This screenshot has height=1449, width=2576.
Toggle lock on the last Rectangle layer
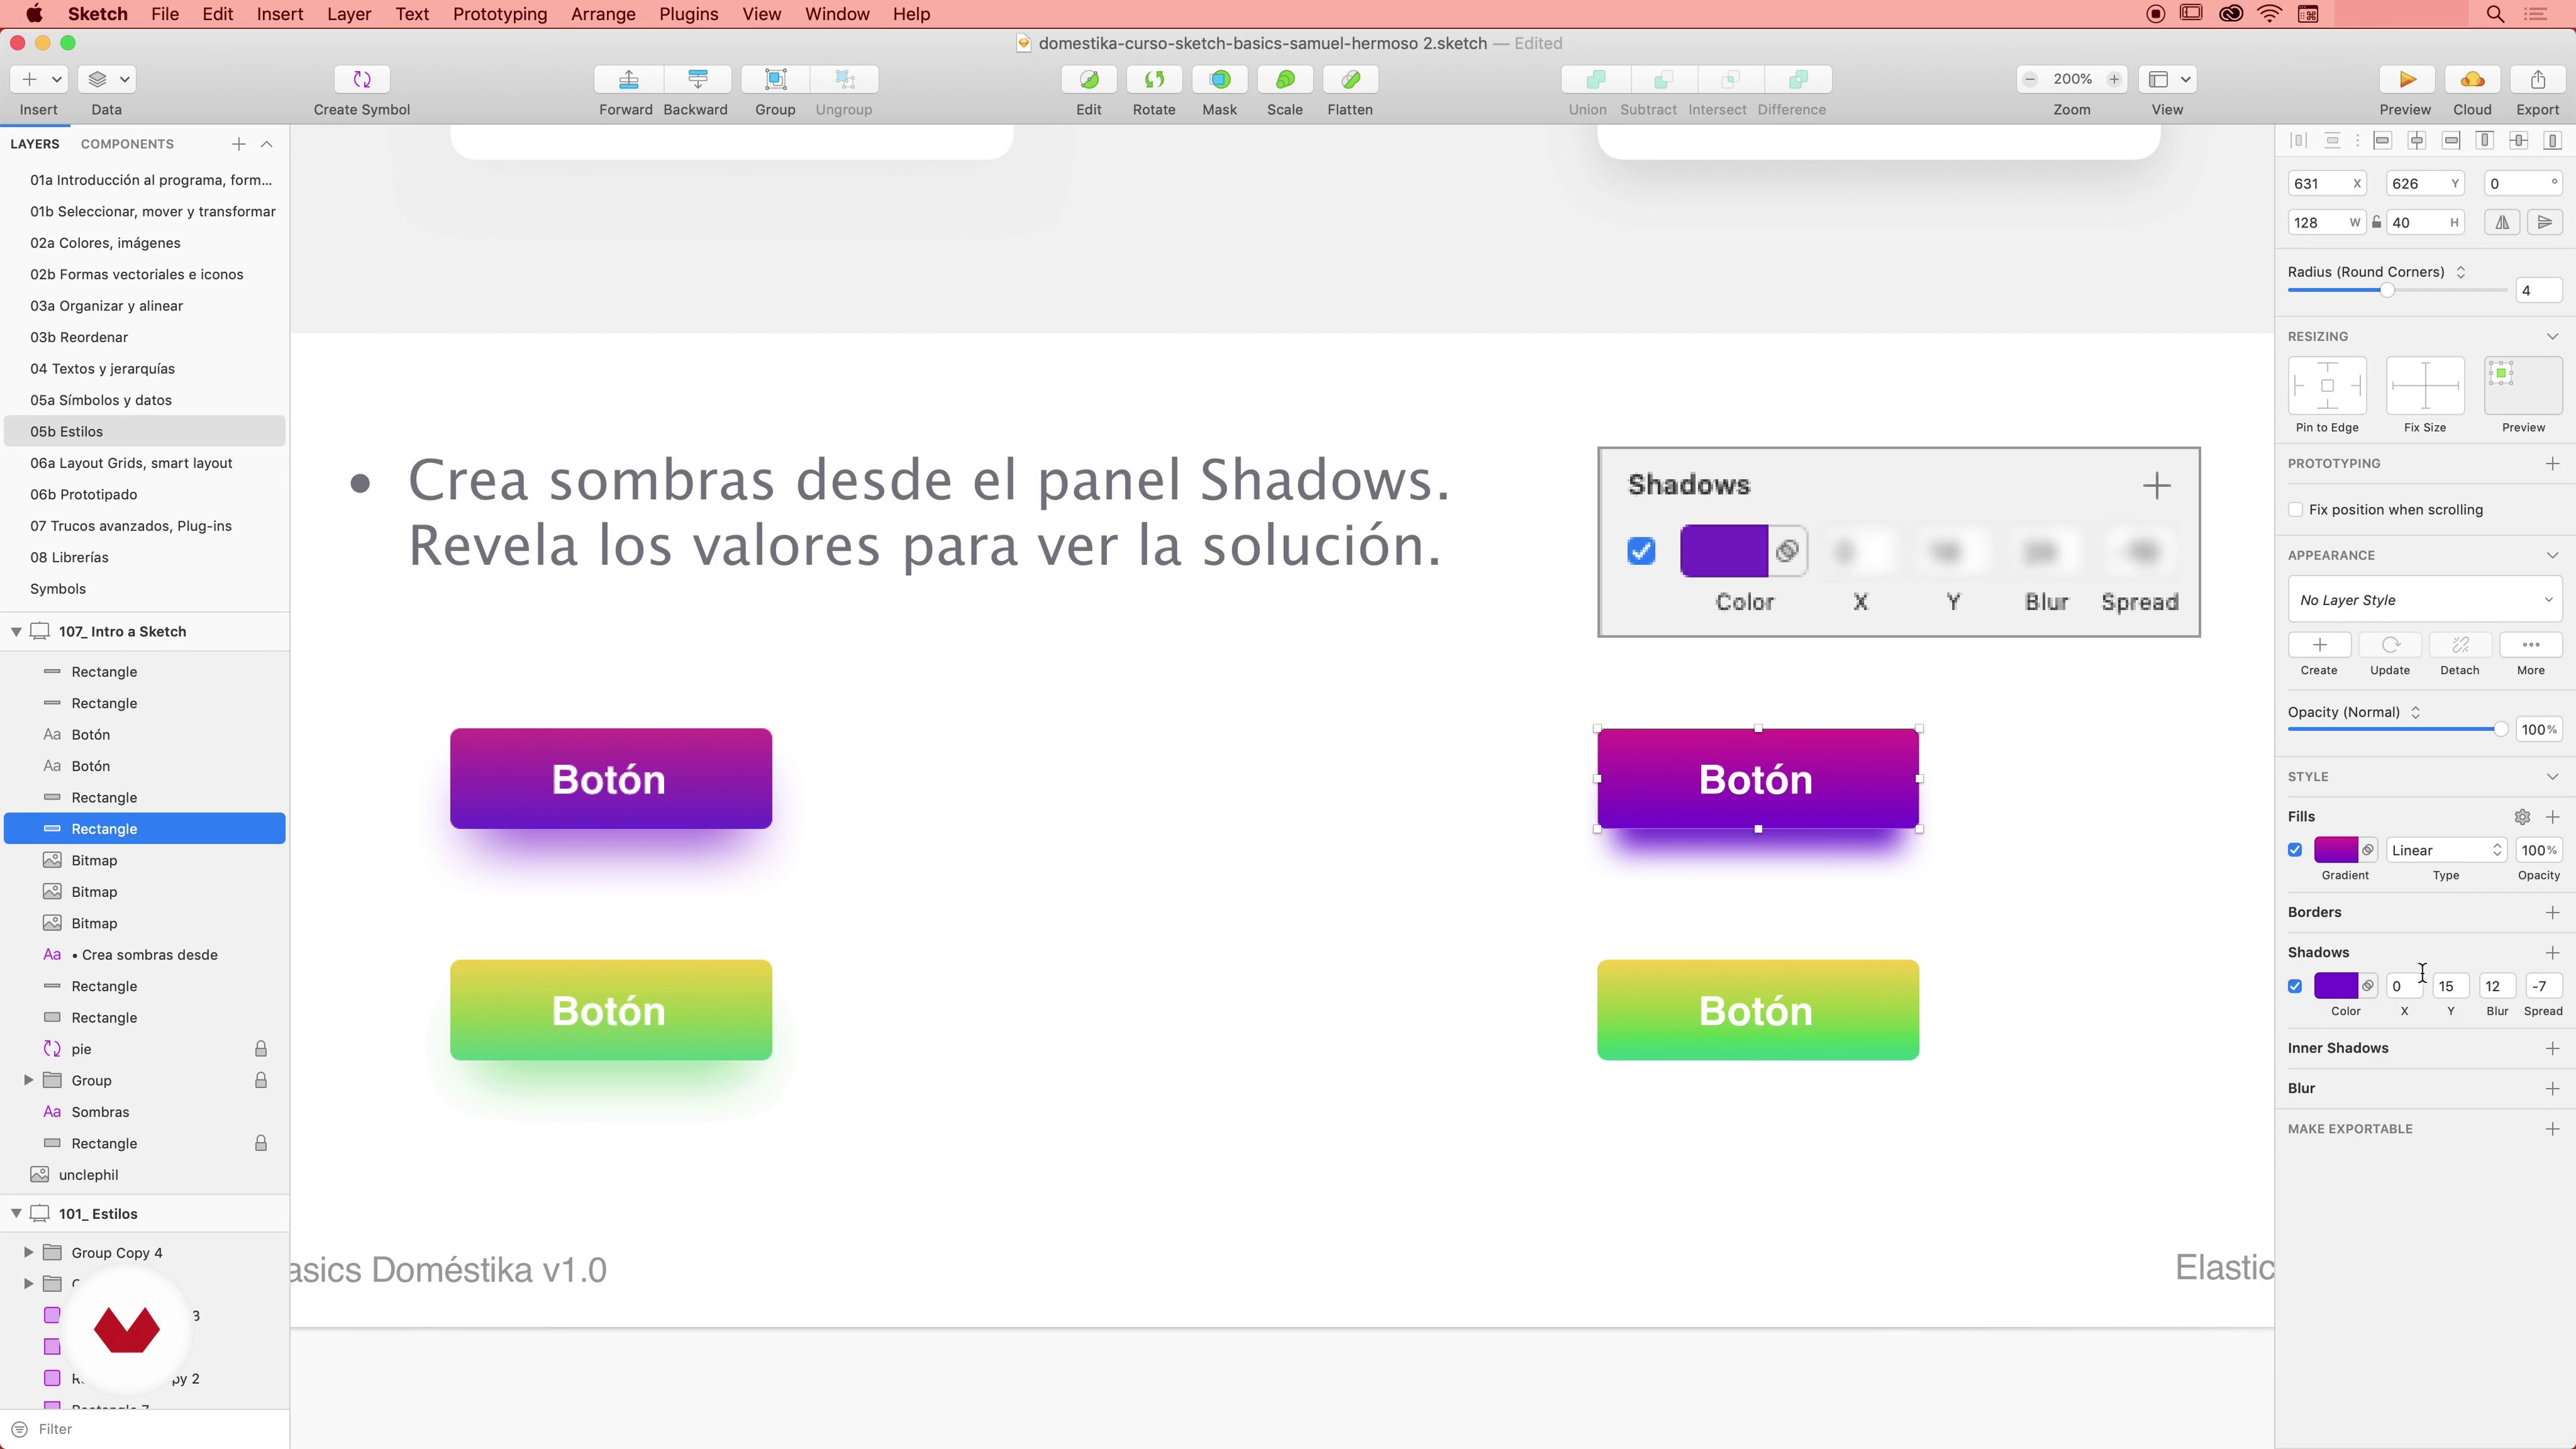click(x=260, y=1143)
